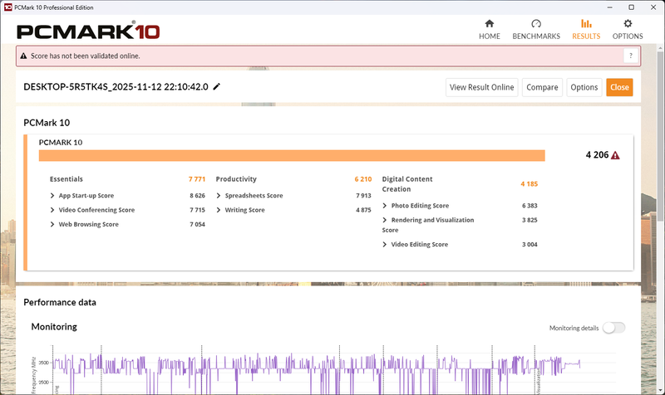Expand Writing Score details
The image size is (665, 395).
pos(219,210)
